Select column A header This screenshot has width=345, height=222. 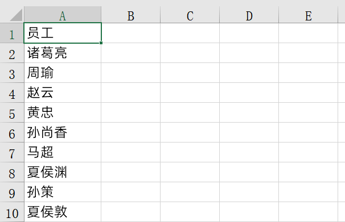point(63,15)
